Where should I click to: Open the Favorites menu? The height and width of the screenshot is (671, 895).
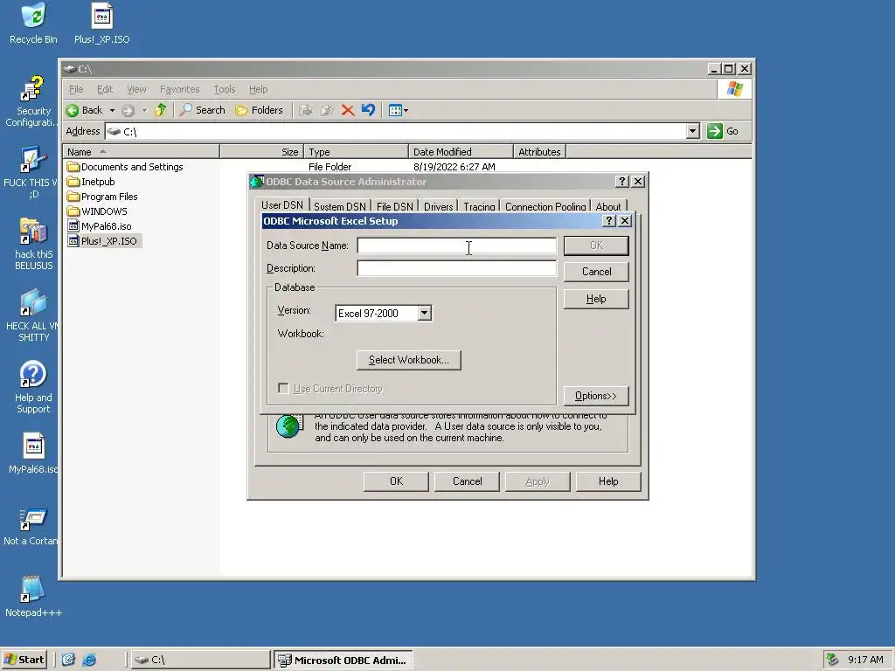pyautogui.click(x=180, y=89)
